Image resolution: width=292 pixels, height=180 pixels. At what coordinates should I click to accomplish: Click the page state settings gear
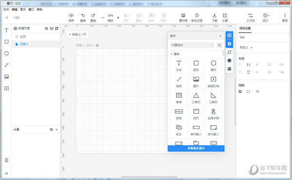pos(97,45)
